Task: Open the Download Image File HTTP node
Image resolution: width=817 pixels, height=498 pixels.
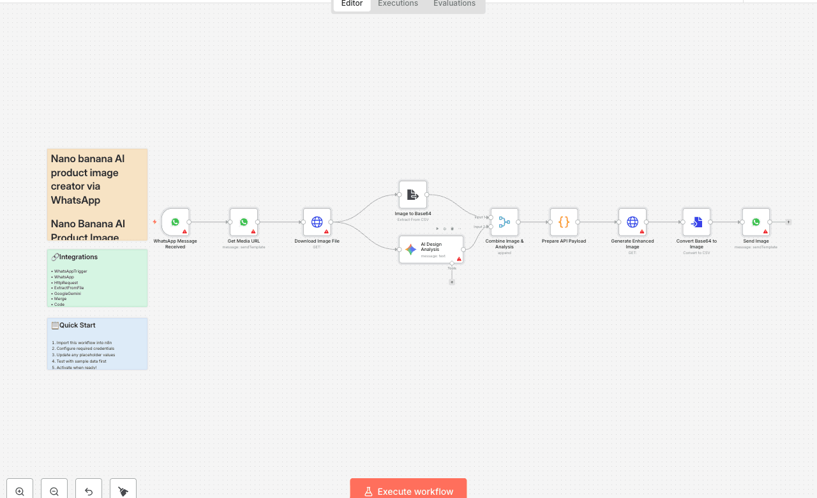Action: pyautogui.click(x=317, y=222)
